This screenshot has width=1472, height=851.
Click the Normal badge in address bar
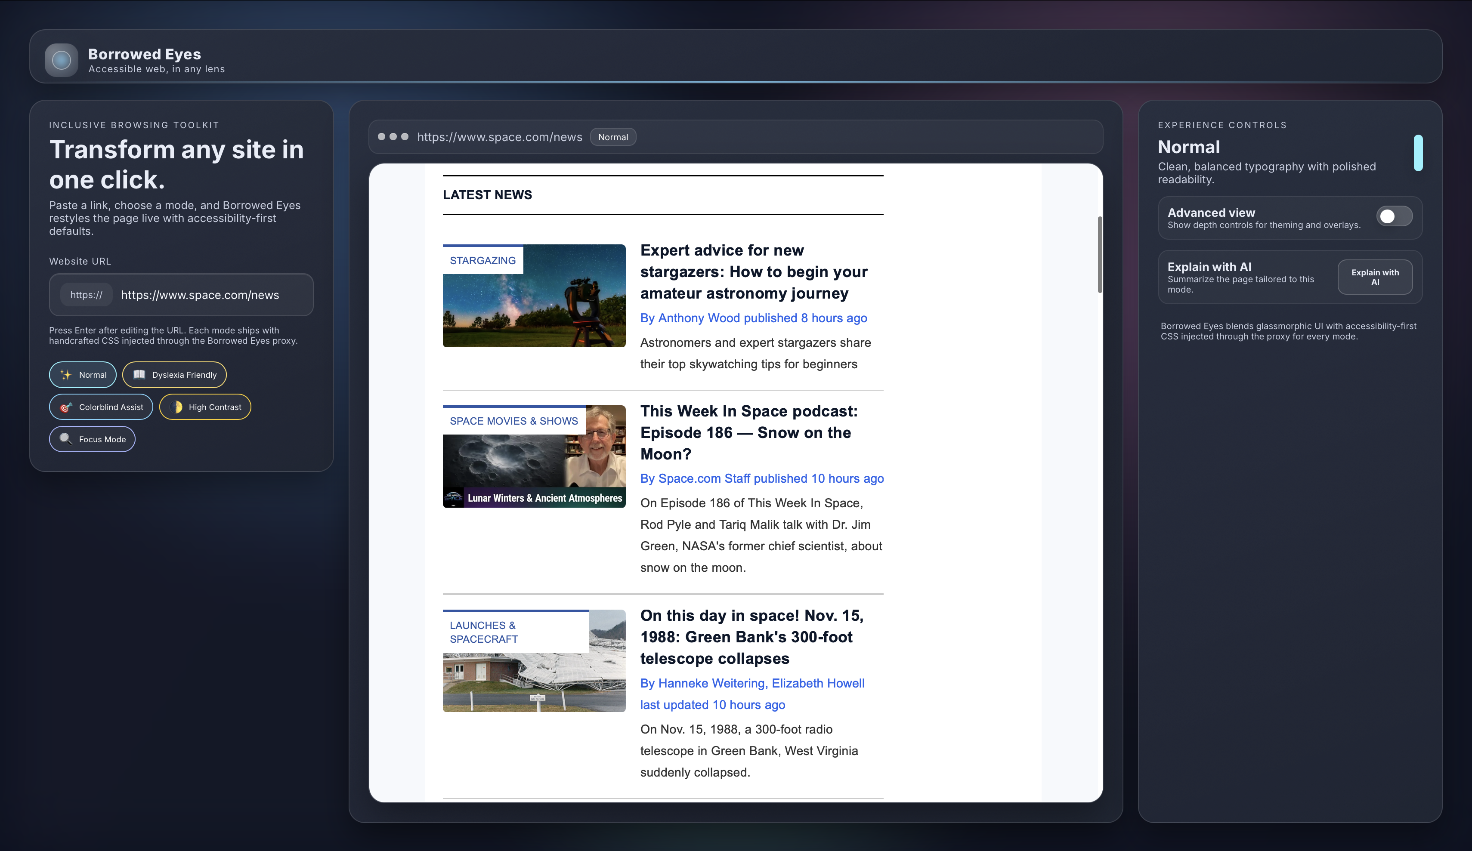click(x=613, y=137)
